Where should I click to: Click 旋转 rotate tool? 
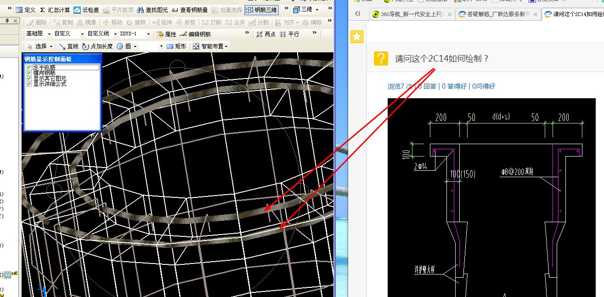(x=136, y=22)
